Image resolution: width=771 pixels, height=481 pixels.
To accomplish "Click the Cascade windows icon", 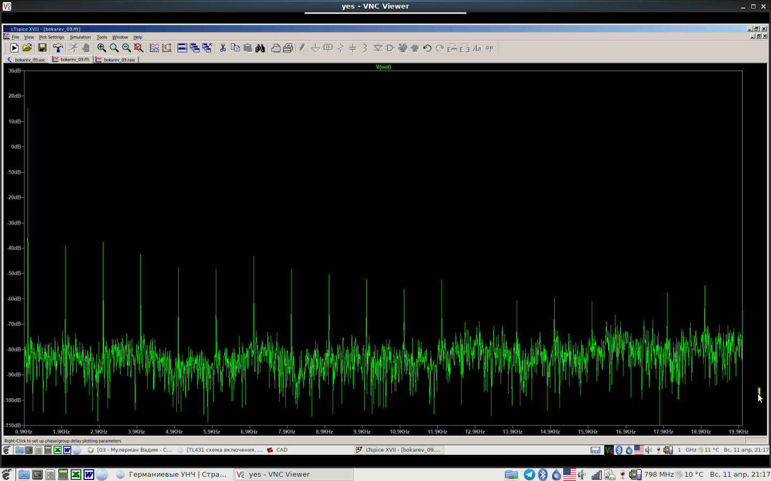I will [195, 48].
